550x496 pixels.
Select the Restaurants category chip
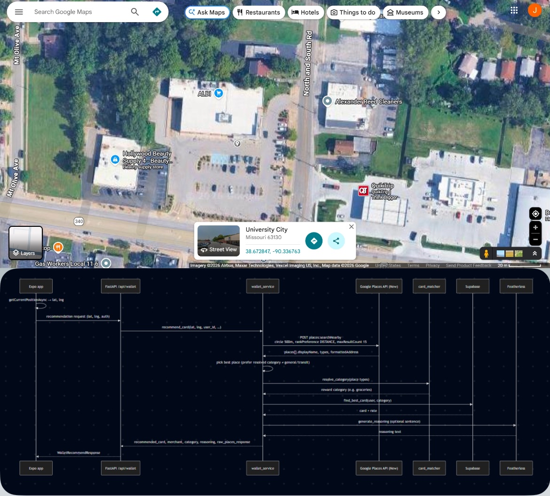click(x=259, y=12)
